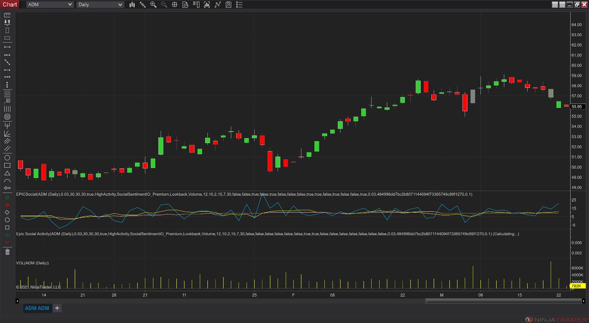Click the trash can remove drawings icon
The width and height of the screenshot is (589, 323).
tap(7, 251)
